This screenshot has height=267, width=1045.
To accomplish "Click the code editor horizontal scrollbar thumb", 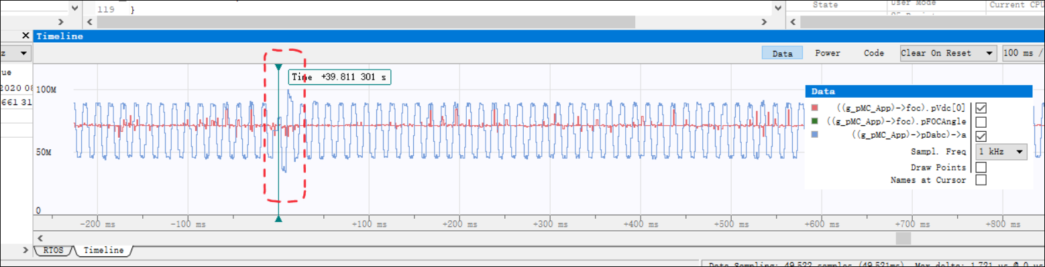I will point(366,22).
